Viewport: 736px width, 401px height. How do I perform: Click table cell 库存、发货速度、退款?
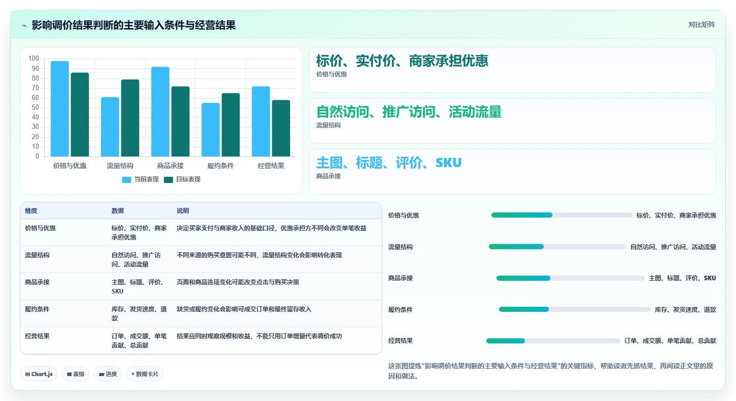[x=139, y=314]
